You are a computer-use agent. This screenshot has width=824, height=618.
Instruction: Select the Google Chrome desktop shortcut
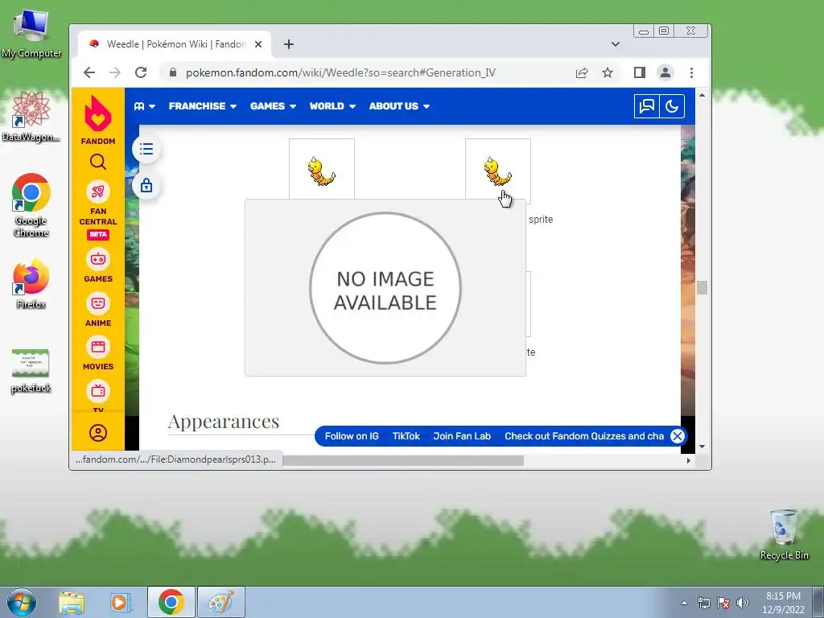pos(31,205)
